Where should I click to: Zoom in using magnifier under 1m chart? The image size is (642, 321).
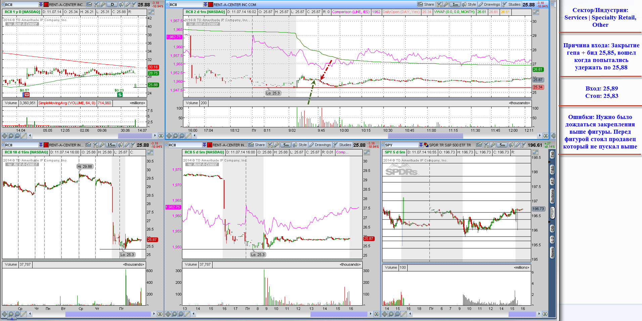(176, 136)
